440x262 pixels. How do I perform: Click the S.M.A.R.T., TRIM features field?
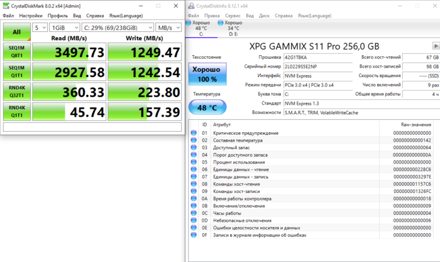tap(361, 113)
